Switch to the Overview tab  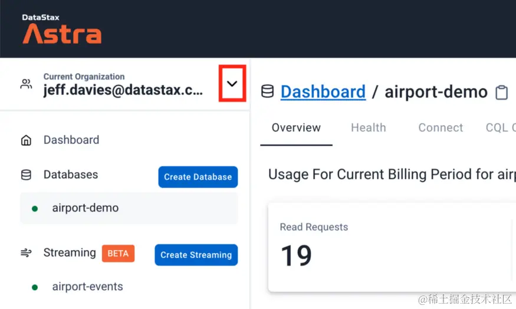pyautogui.click(x=296, y=128)
